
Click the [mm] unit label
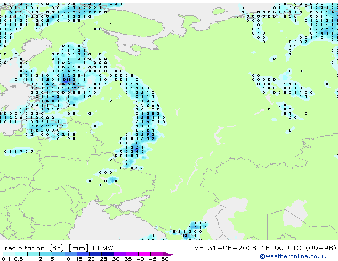click(x=78, y=248)
